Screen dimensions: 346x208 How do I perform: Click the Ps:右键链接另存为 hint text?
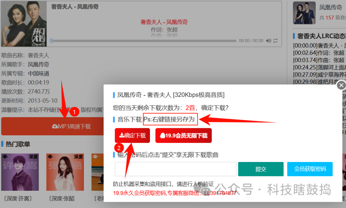pyautogui.click(x=170, y=119)
